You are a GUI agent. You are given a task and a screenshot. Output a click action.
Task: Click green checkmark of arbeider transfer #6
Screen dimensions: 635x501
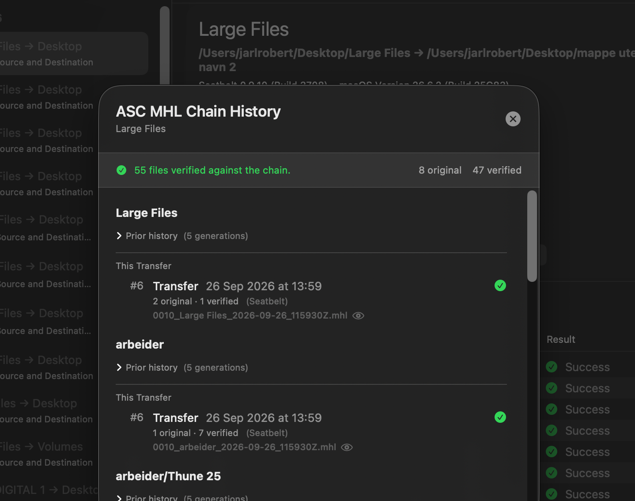click(x=500, y=417)
